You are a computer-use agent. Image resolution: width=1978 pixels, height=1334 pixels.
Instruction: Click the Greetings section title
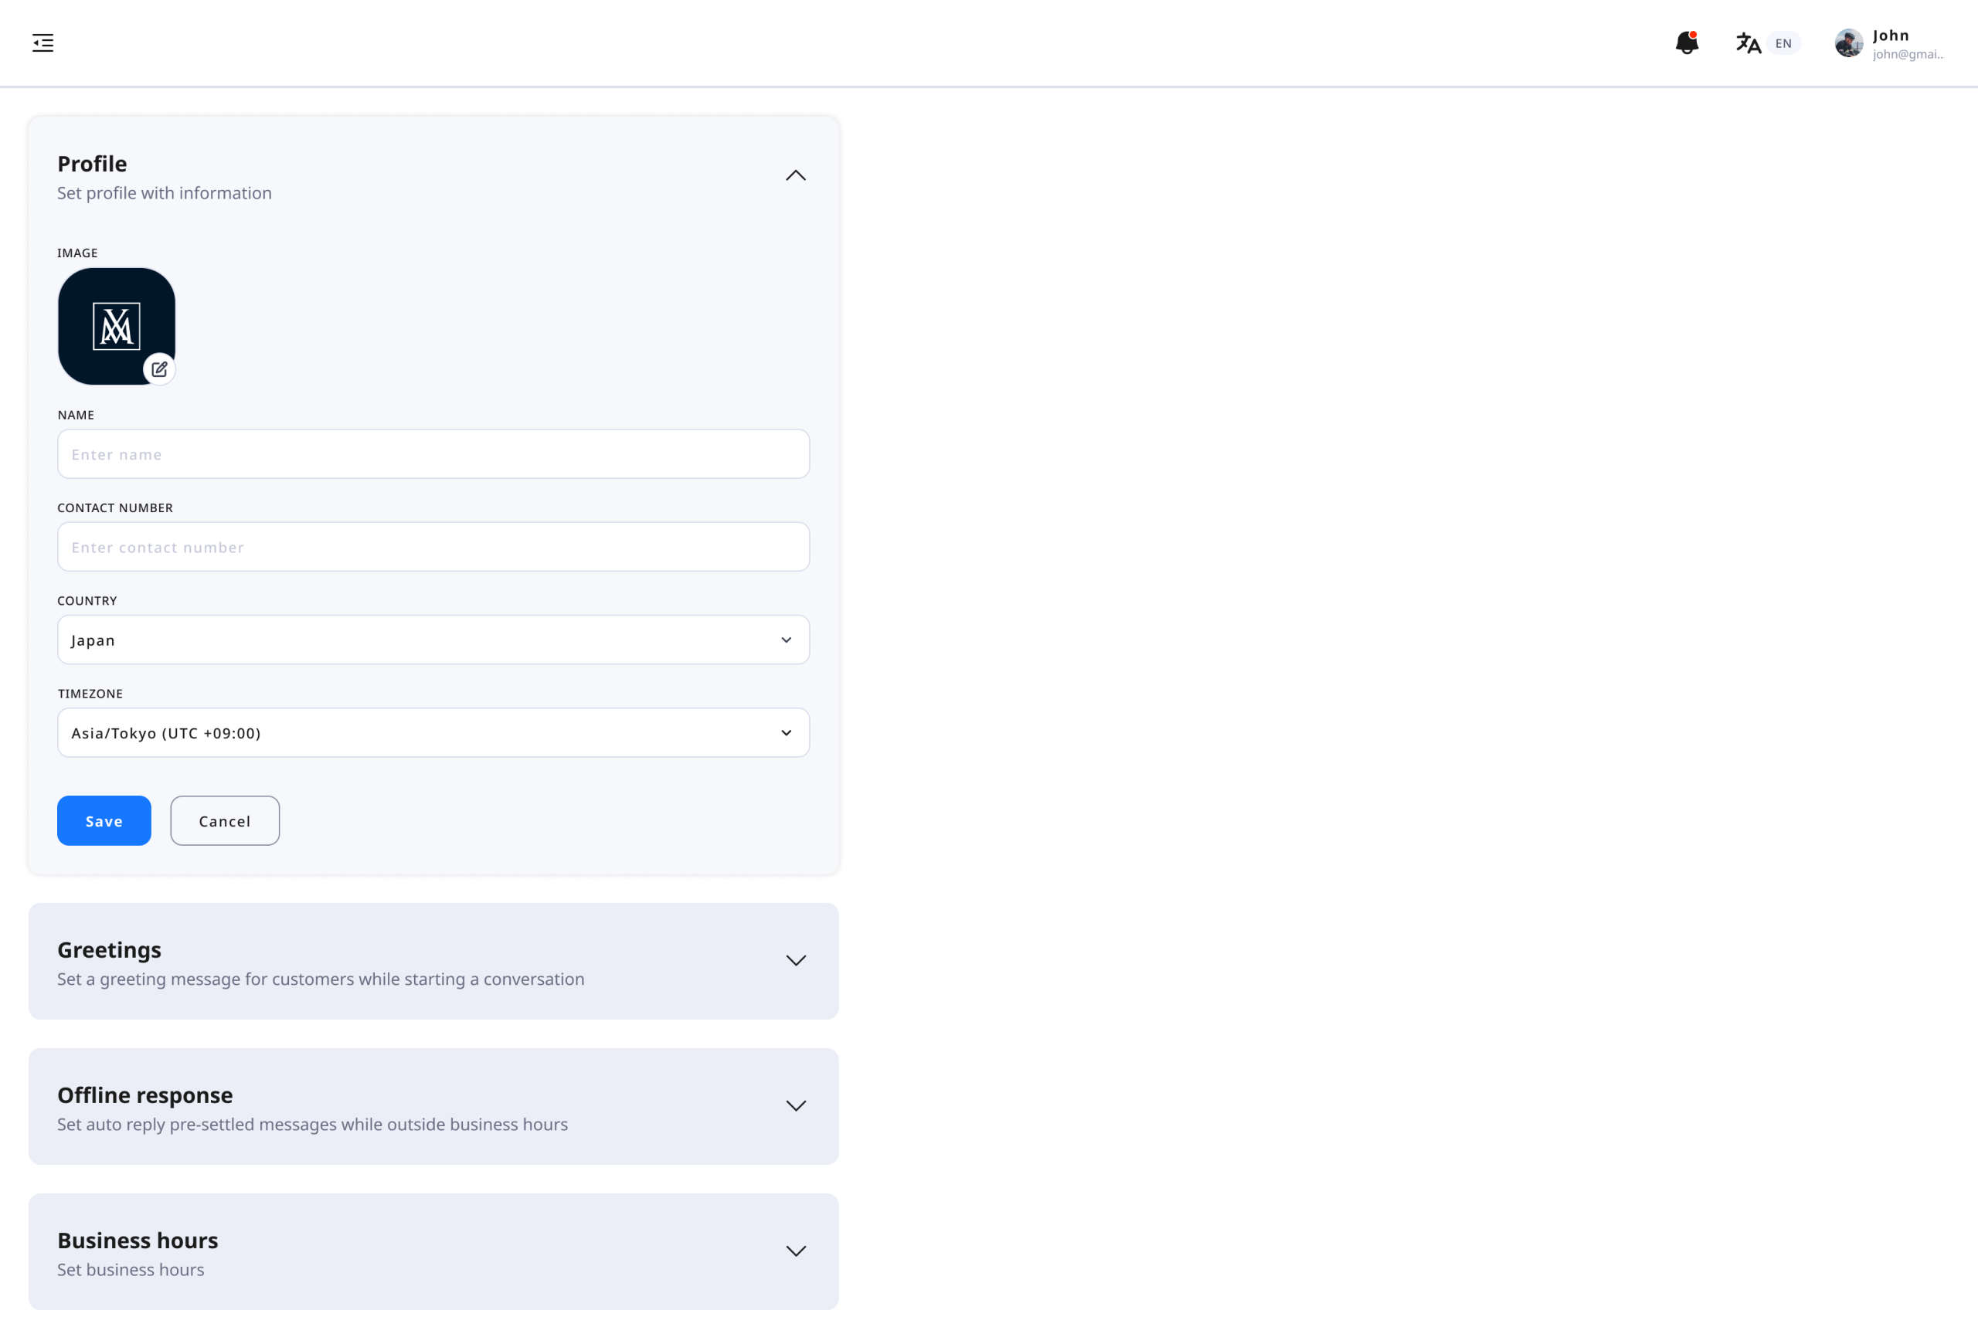[x=109, y=949]
